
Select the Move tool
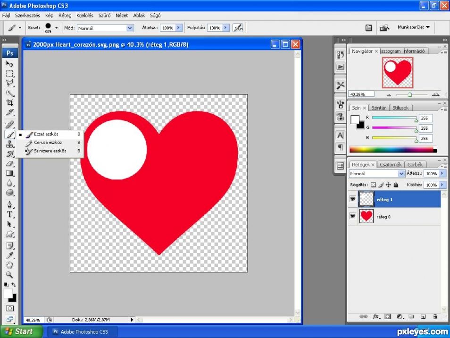click(9, 64)
